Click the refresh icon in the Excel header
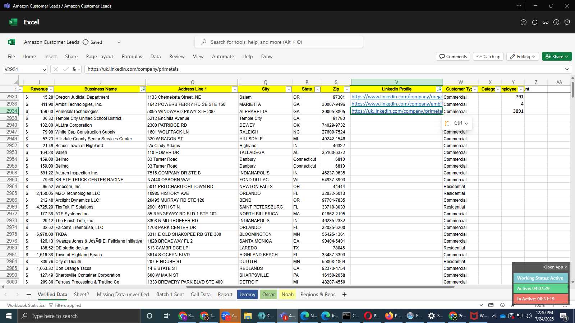Screen dimensions: 575x323 [x=535, y=22]
